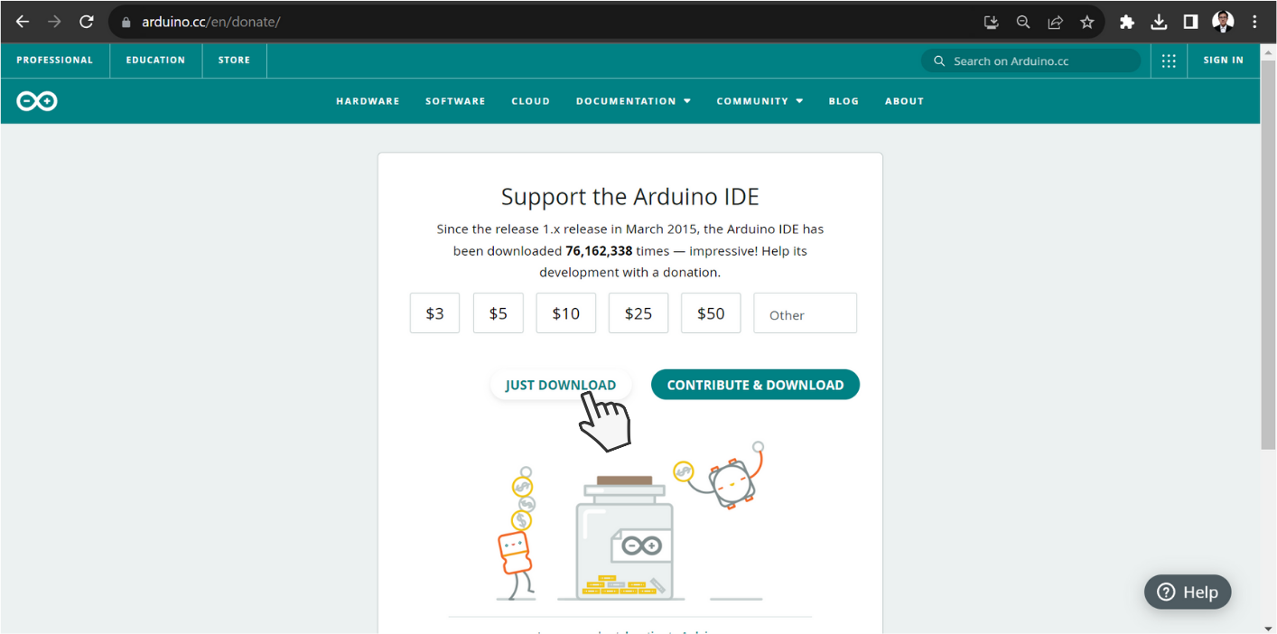The width and height of the screenshot is (1277, 634).
Task: Click the Just Download button
Action: coord(560,385)
